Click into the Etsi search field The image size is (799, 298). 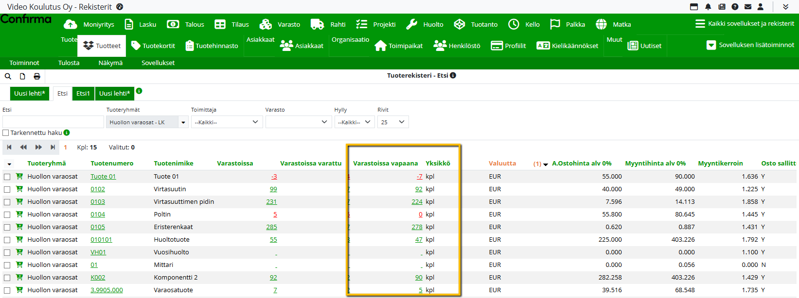53,122
